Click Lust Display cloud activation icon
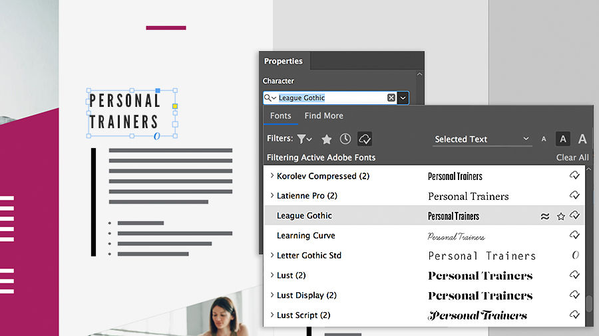The height and width of the screenshot is (336, 599). click(574, 294)
